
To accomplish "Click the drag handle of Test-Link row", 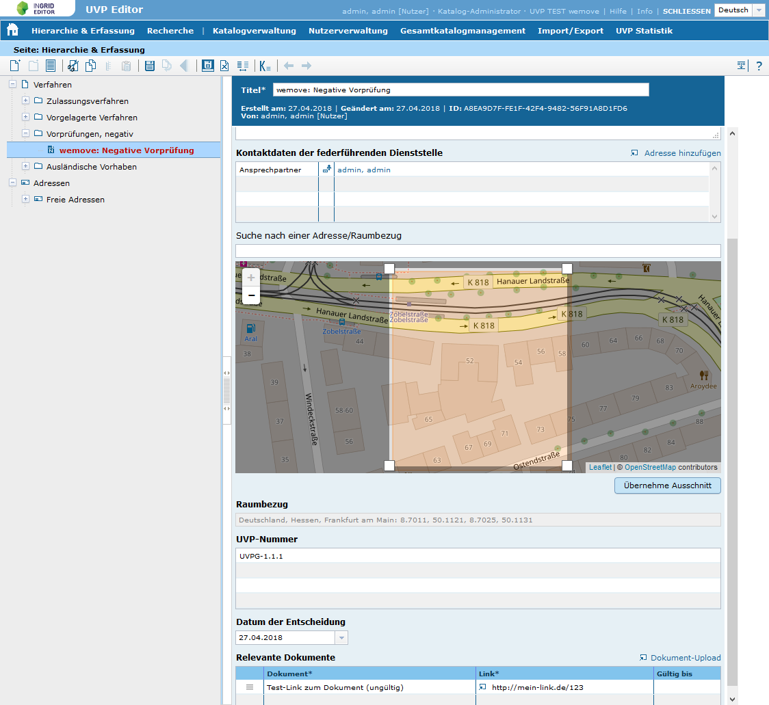I will pos(250,687).
